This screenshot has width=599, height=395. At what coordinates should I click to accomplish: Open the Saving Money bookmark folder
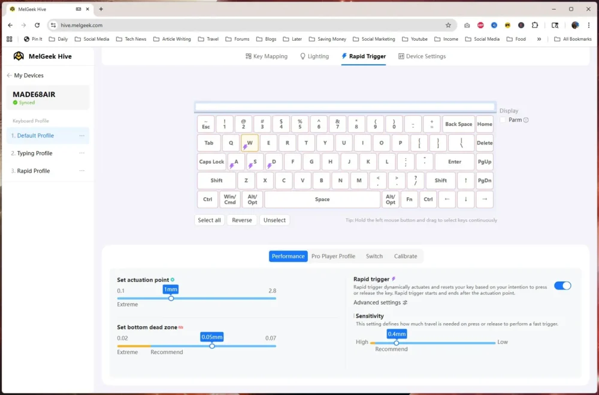(328, 39)
